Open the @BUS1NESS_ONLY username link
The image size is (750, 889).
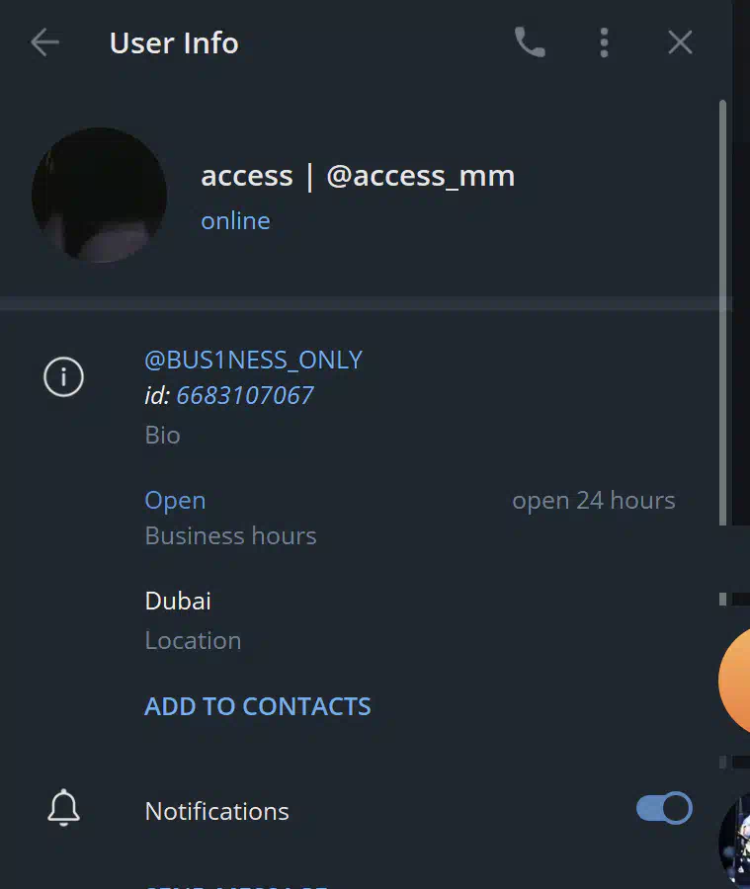coord(254,360)
